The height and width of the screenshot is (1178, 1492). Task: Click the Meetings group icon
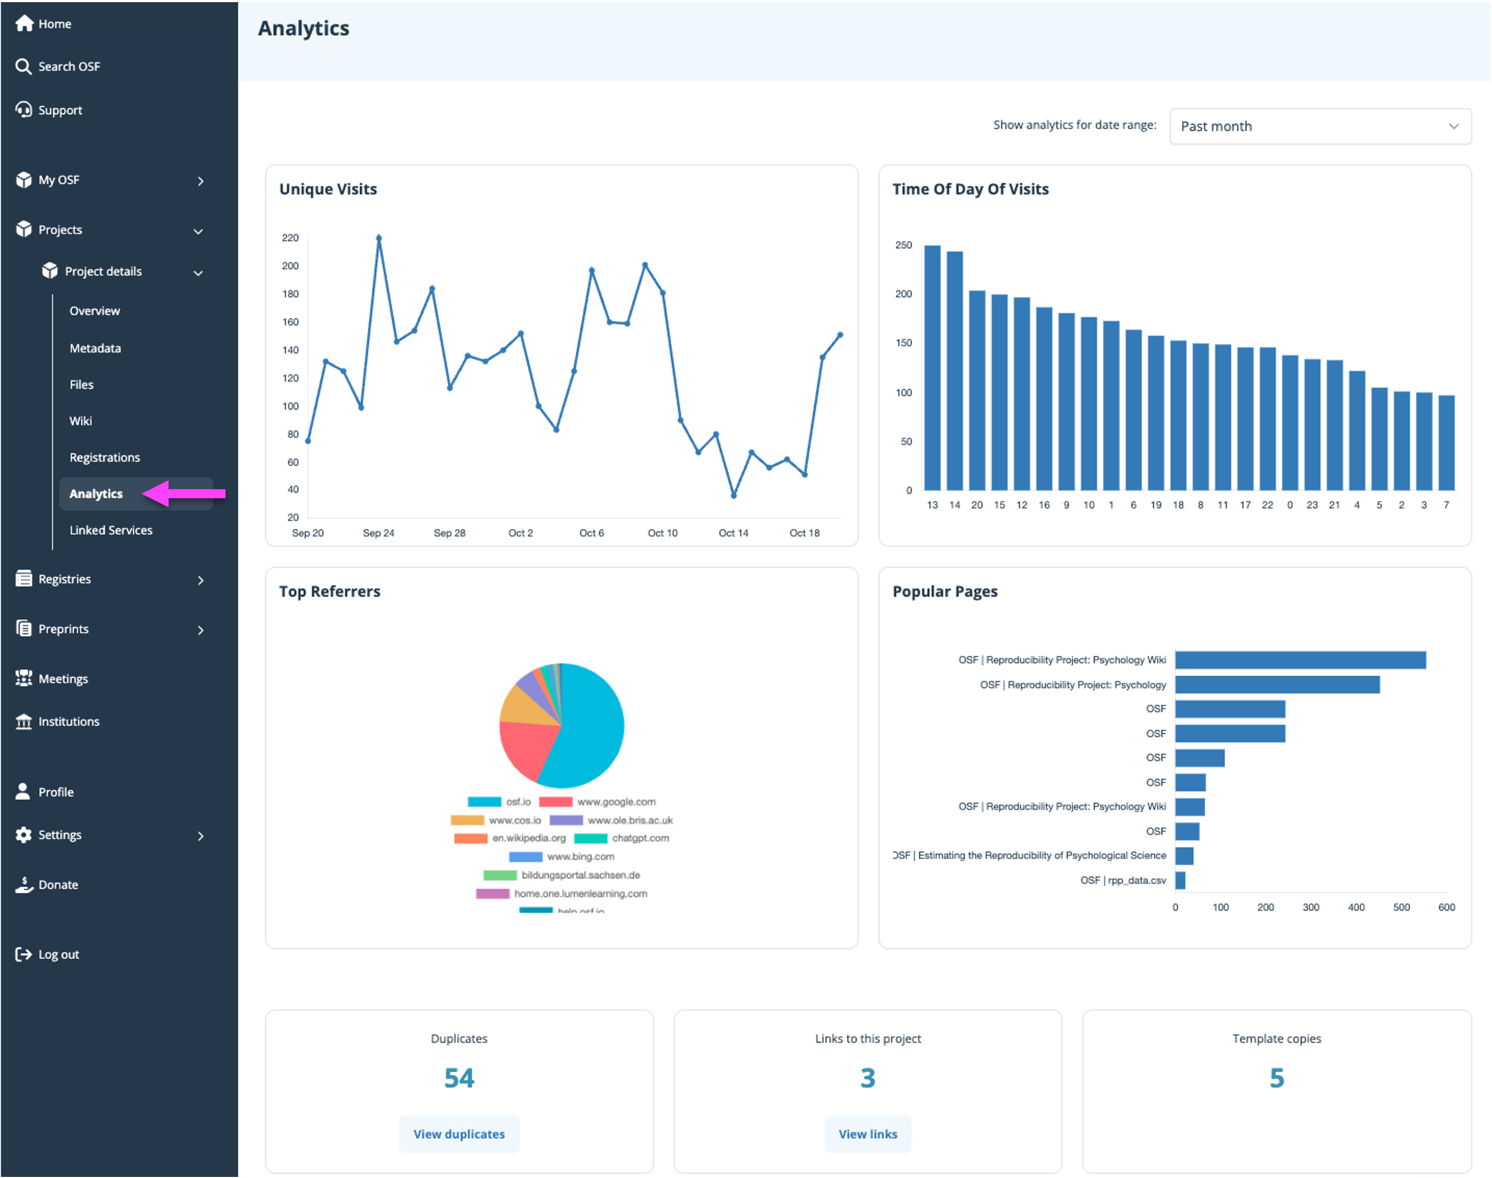tap(23, 678)
